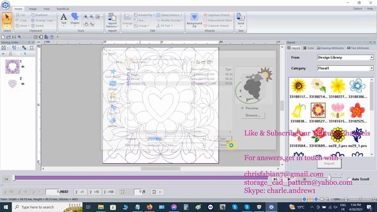Jump to start of stitch simulation
This screenshot has width=377, height=212.
pos(6,179)
